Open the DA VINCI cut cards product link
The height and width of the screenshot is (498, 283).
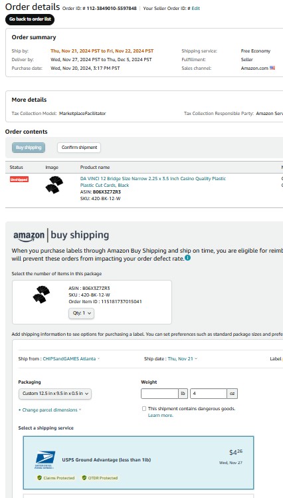point(153,182)
